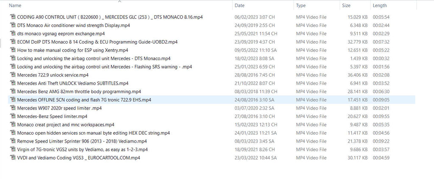Click the icon of airbag control unit DTS Monaco file
This screenshot has width=434, height=179.
[x=12, y=58]
